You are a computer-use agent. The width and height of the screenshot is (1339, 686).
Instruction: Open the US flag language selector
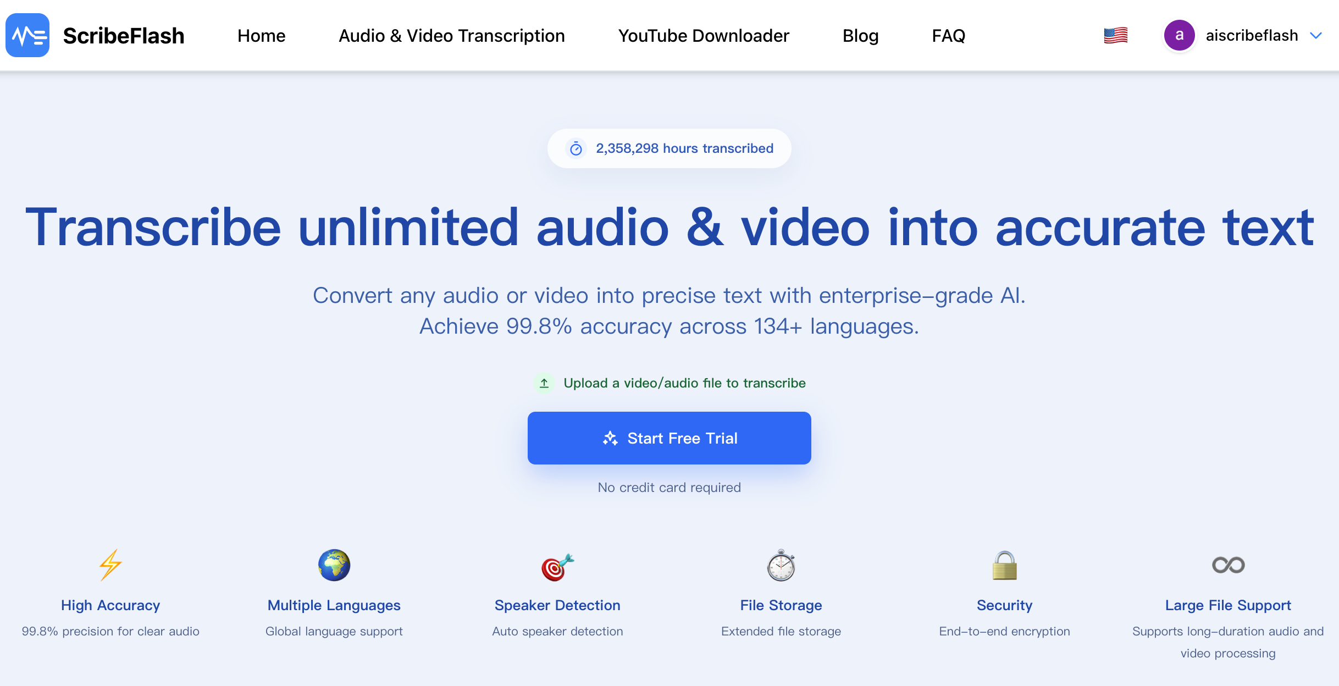(1115, 35)
